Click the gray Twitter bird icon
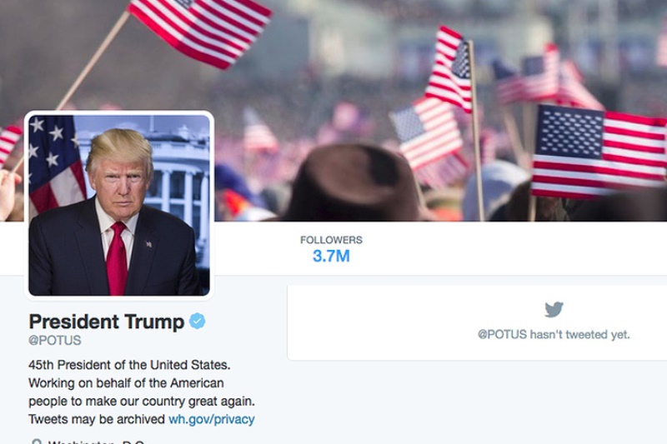The image size is (667, 444). (x=554, y=309)
